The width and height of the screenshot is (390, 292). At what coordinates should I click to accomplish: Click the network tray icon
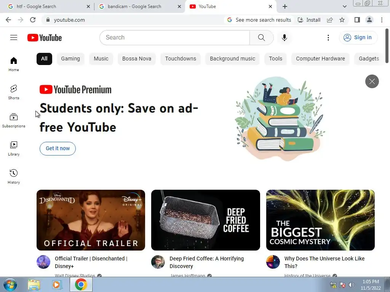tap(333, 285)
